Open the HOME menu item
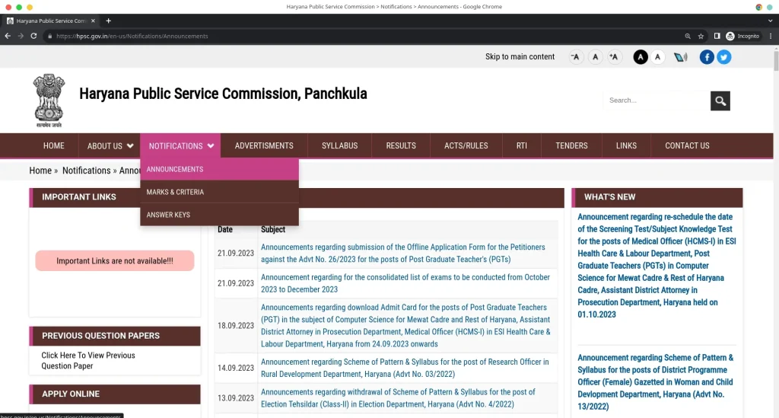Viewport: 779px width, 418px height. pos(54,145)
